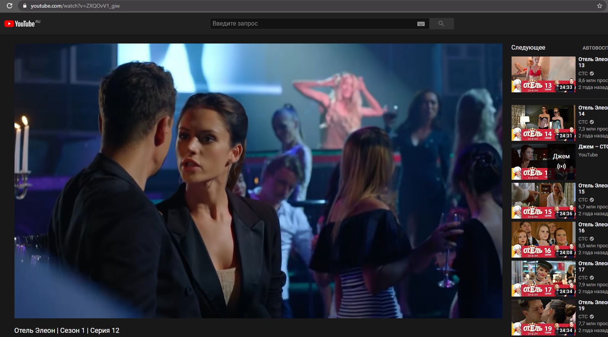The image size is (608, 337).
Task: Click the verified badge beside СТС for episode 17
Action: click(592, 278)
